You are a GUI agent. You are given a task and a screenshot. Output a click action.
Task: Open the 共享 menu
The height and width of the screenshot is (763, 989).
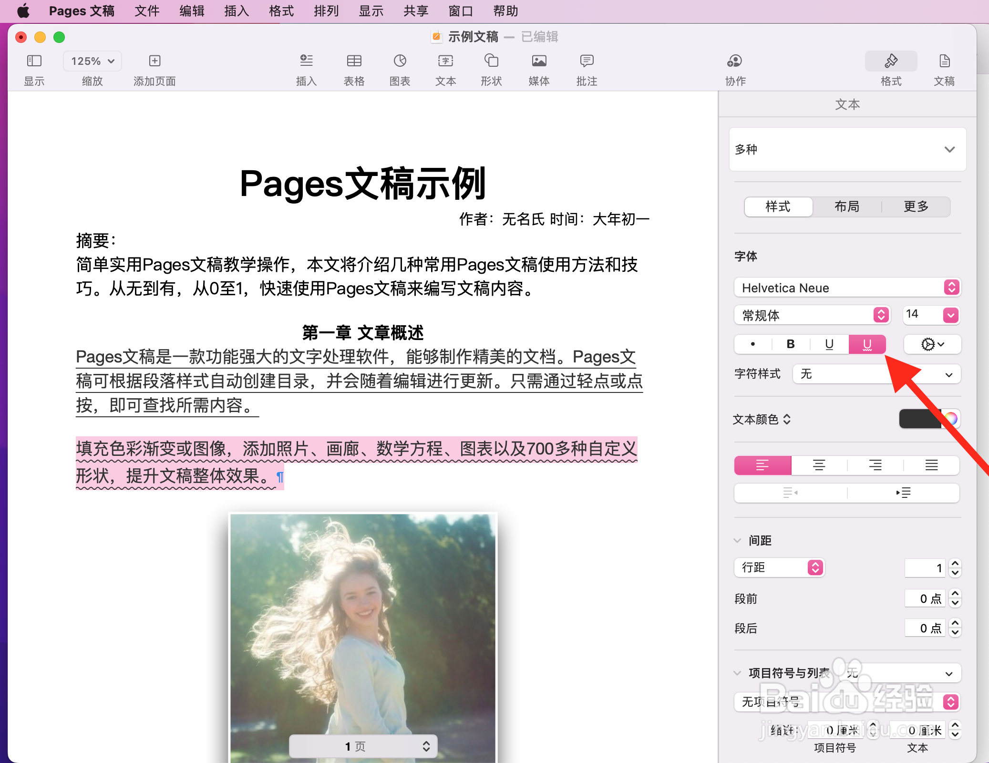point(416,10)
